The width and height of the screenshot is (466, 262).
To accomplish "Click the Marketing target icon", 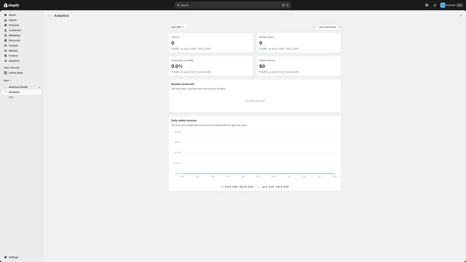I will (5, 35).
